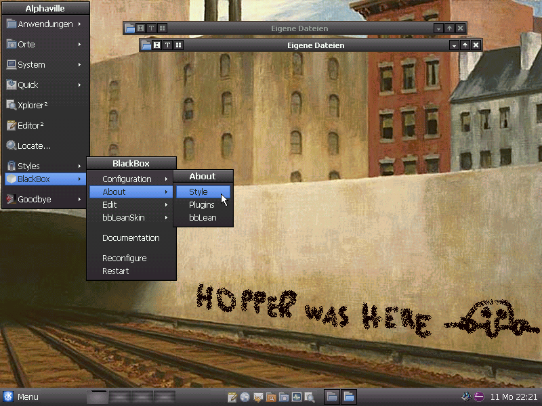Choose Reconfigure in the BlackBox menu
Viewport: 542px width, 406px height.
point(131,258)
